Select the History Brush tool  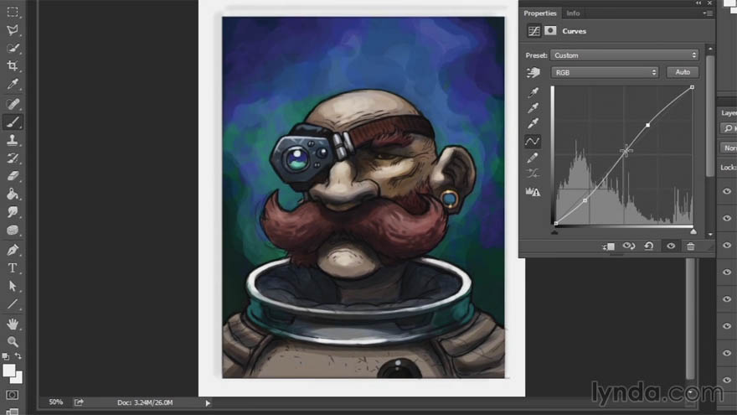click(13, 158)
